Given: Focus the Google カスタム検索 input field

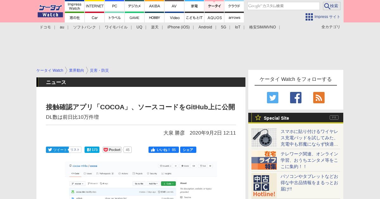Looking at the screenshot, I should click(283, 6).
